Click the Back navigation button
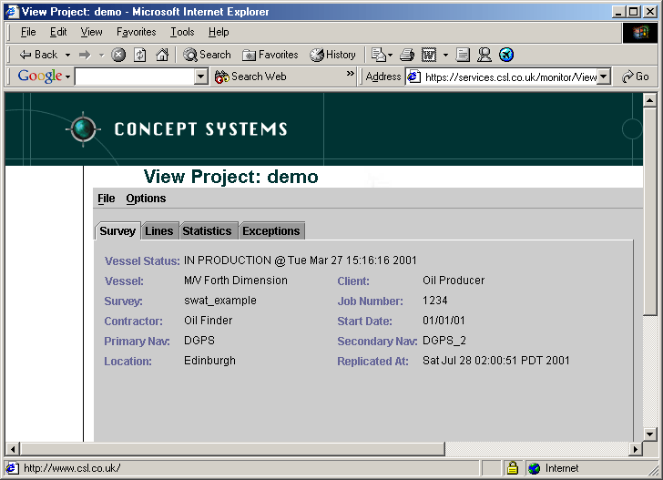Viewport: 663px width, 480px height. click(38, 55)
